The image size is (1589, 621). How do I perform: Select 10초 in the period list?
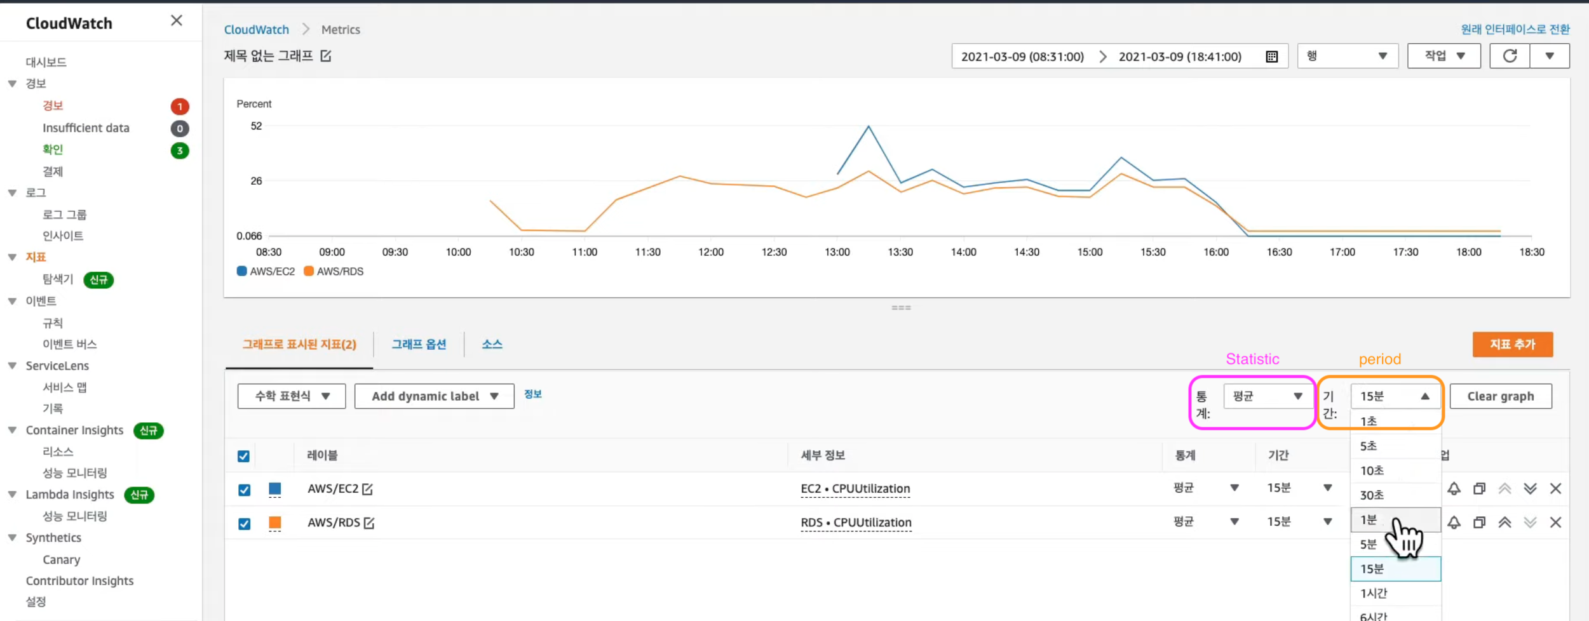click(1395, 471)
